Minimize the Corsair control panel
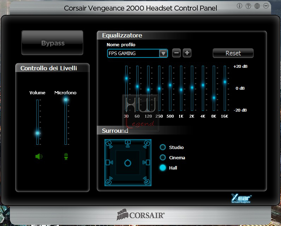The image size is (281, 226). coord(266,6)
